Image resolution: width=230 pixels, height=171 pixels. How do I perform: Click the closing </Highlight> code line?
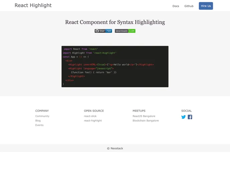tap(77, 76)
